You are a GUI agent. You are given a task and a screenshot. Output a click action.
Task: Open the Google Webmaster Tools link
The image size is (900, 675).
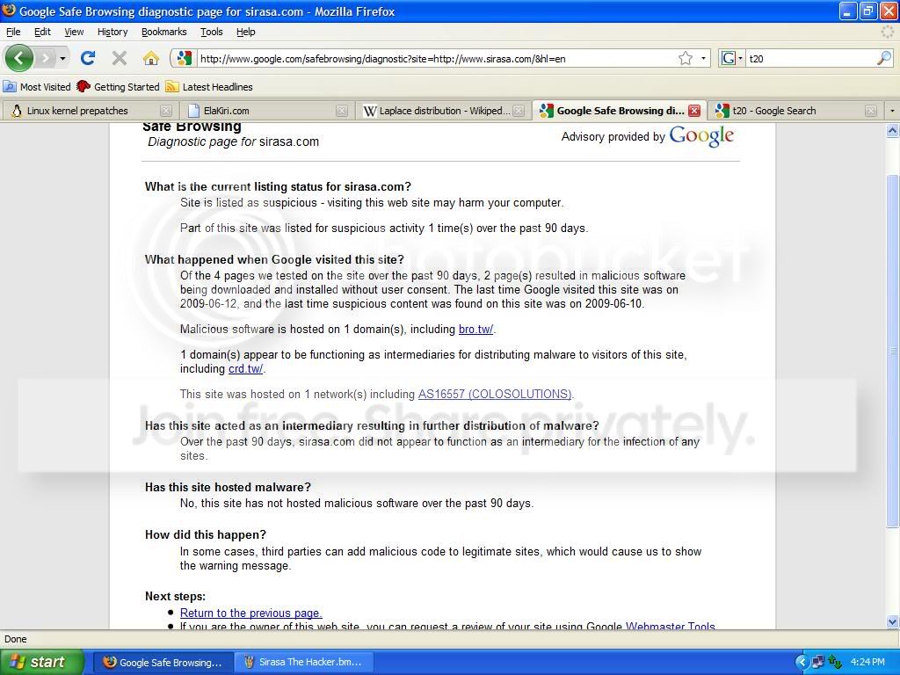pos(670,626)
